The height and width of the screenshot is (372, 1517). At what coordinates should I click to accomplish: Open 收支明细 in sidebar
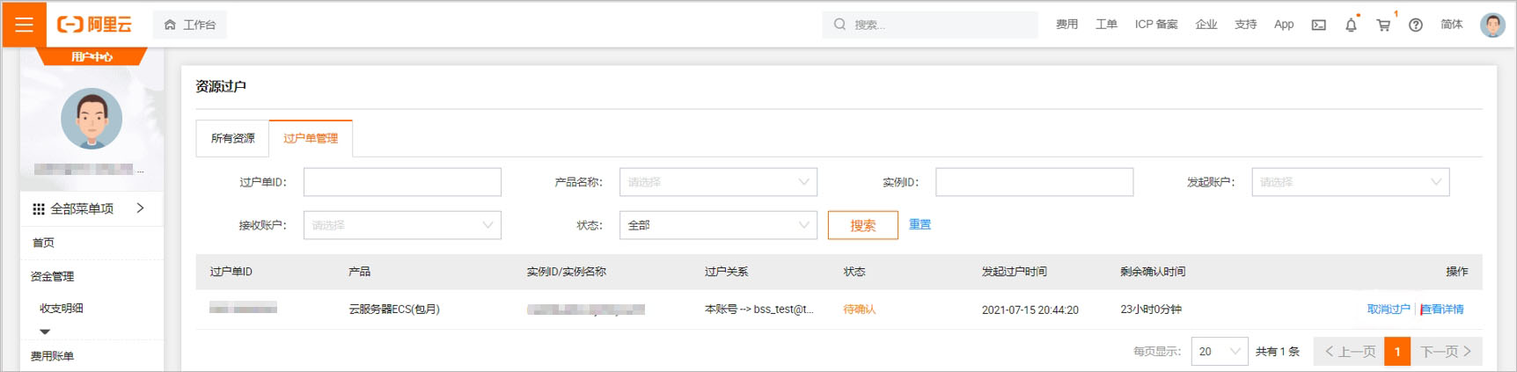62,309
